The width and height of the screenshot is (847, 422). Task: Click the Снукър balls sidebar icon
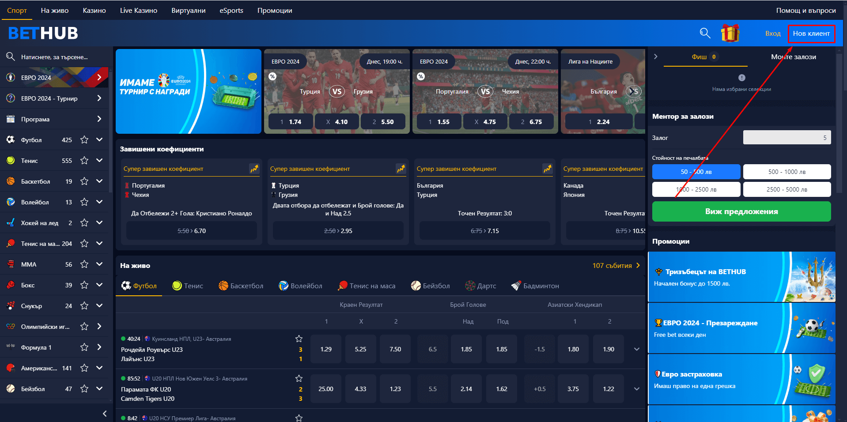point(11,306)
